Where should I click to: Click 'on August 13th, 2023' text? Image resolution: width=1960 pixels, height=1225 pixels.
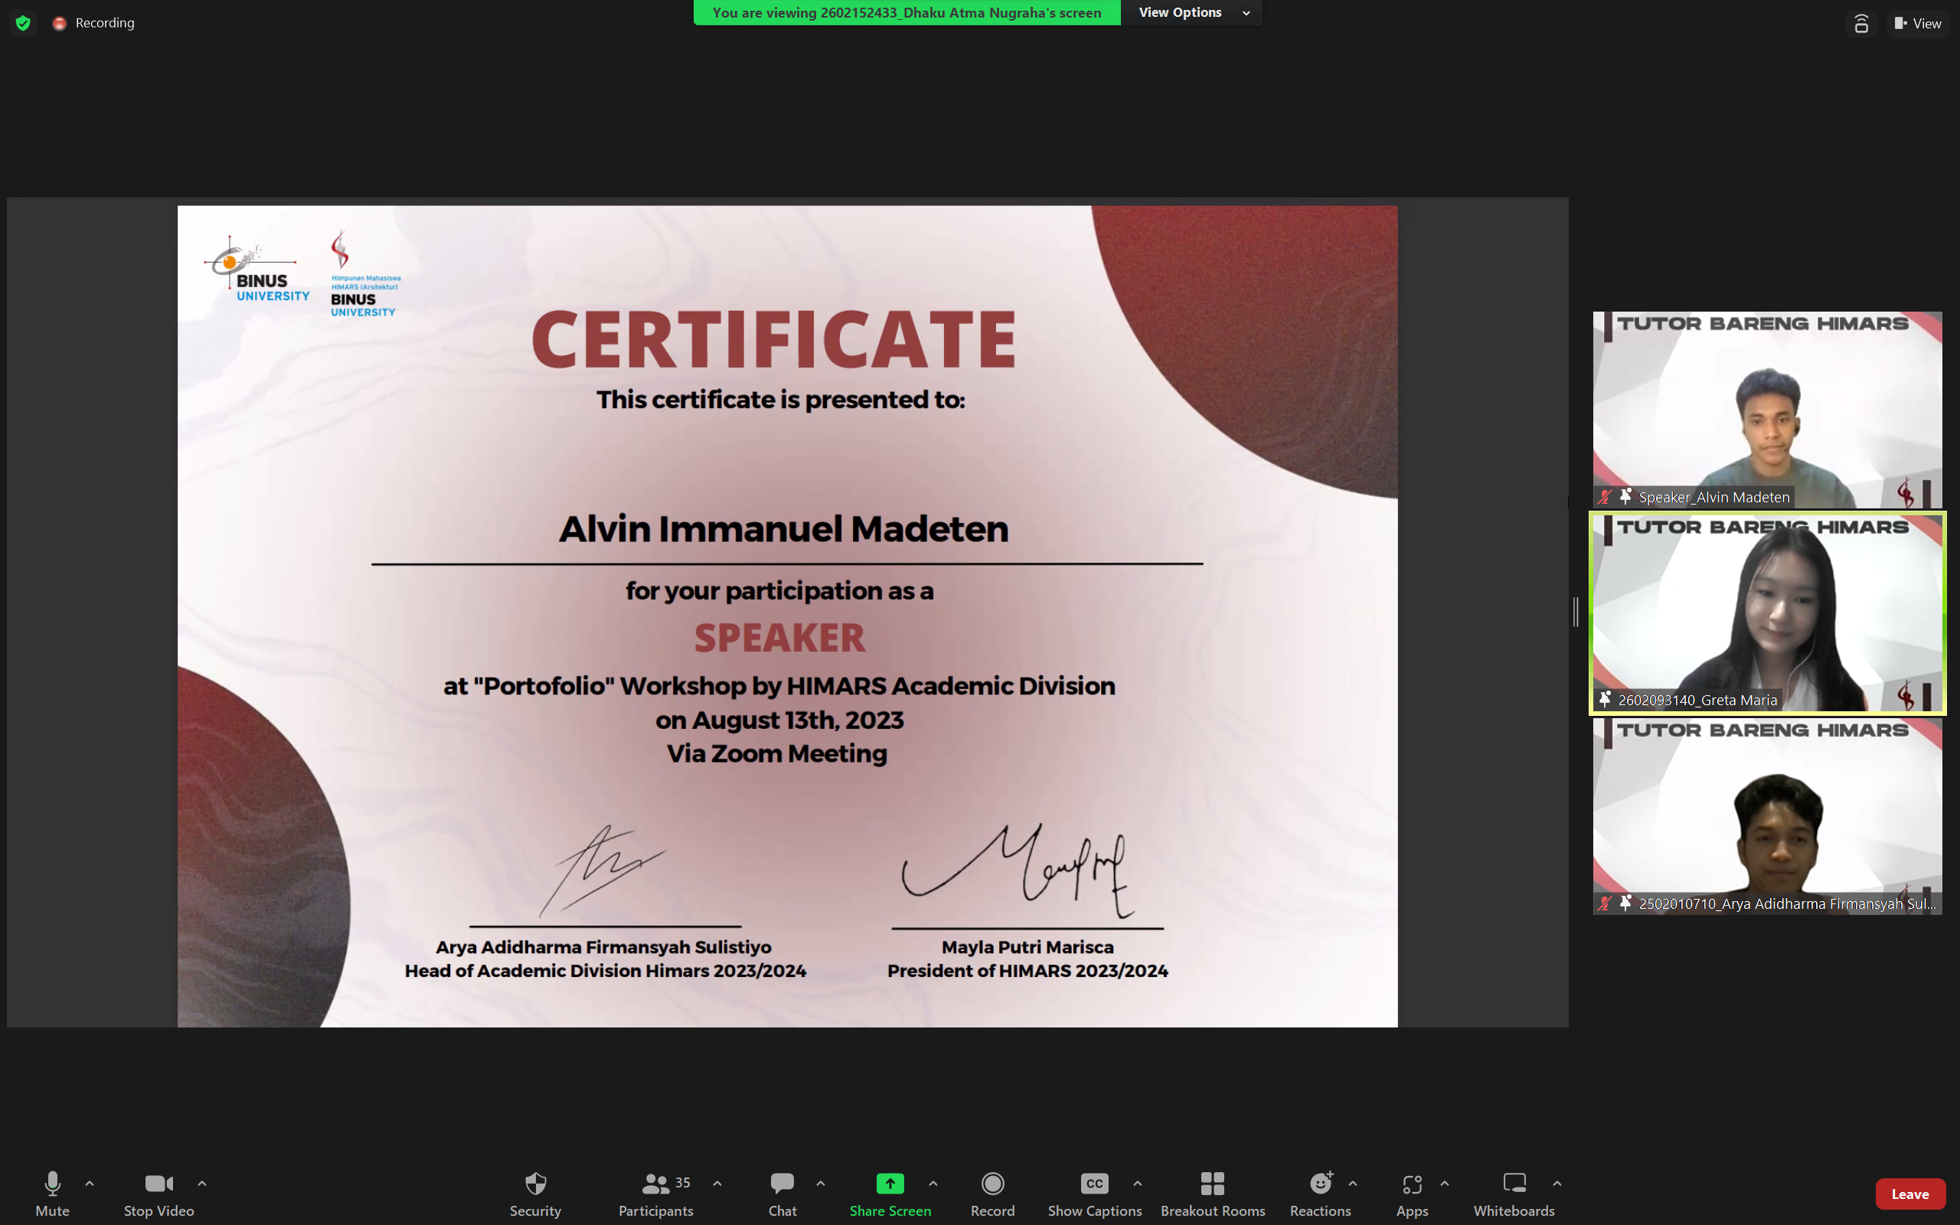coord(779,720)
